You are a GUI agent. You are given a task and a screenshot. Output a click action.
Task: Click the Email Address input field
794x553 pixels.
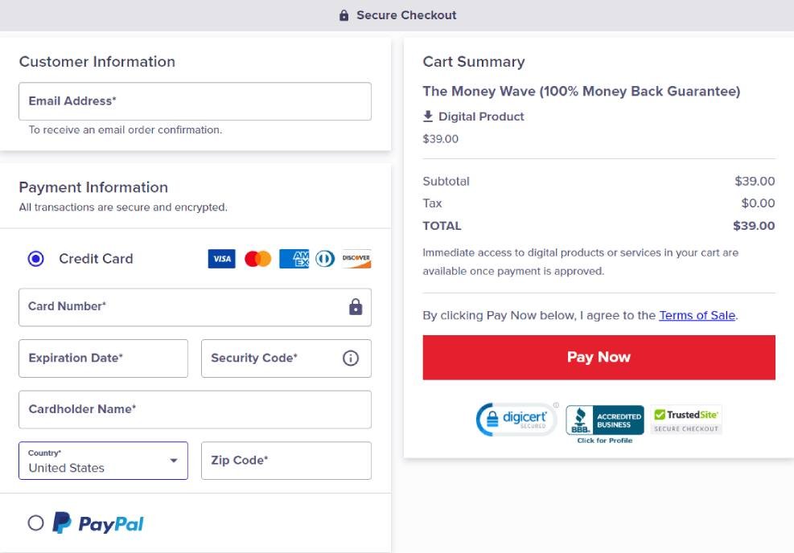(194, 101)
